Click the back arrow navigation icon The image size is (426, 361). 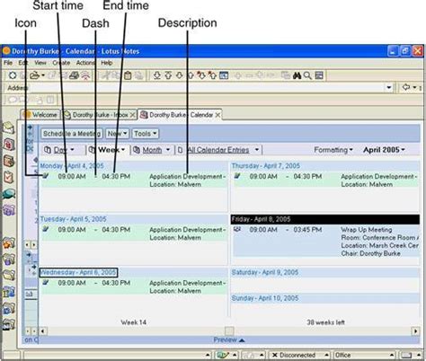[x=406, y=87]
